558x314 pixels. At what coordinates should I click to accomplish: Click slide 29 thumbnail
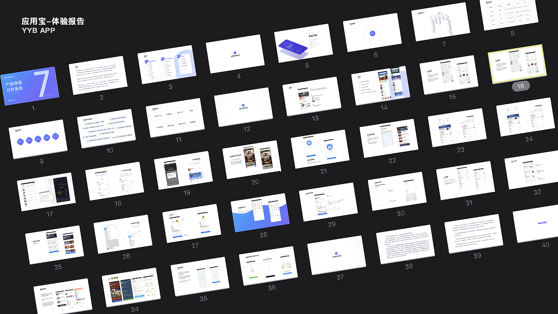click(x=329, y=202)
